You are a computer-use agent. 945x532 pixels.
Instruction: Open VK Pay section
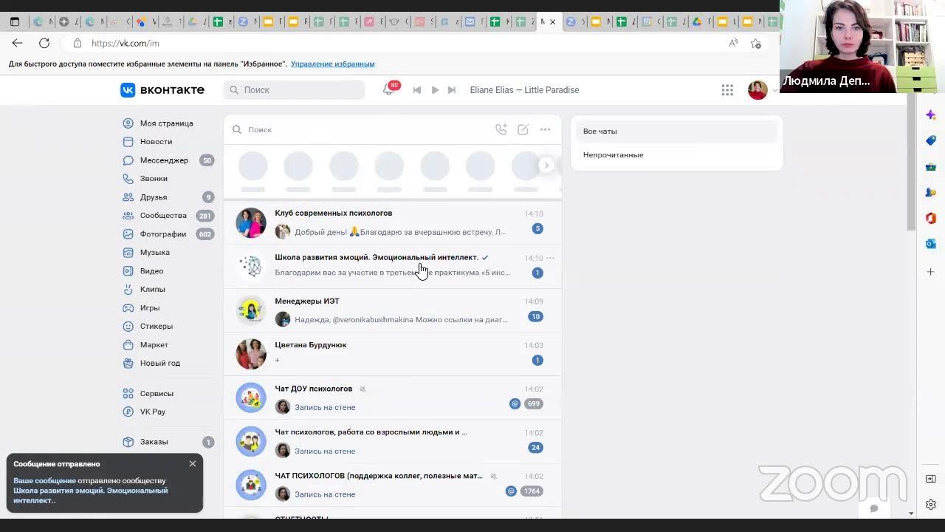(153, 412)
